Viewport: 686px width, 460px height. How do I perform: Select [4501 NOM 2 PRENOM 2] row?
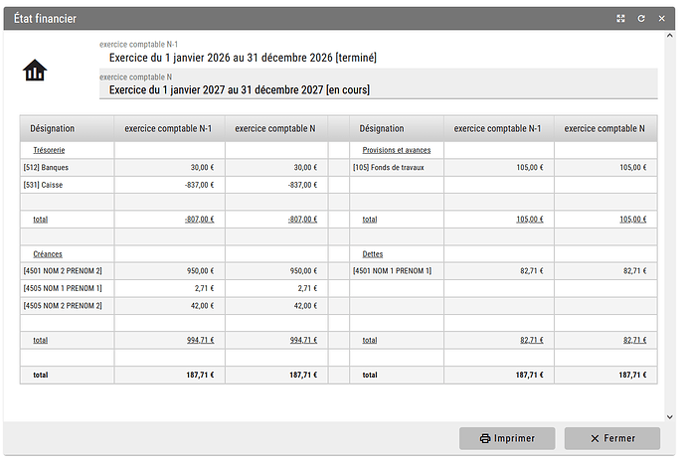coord(63,271)
